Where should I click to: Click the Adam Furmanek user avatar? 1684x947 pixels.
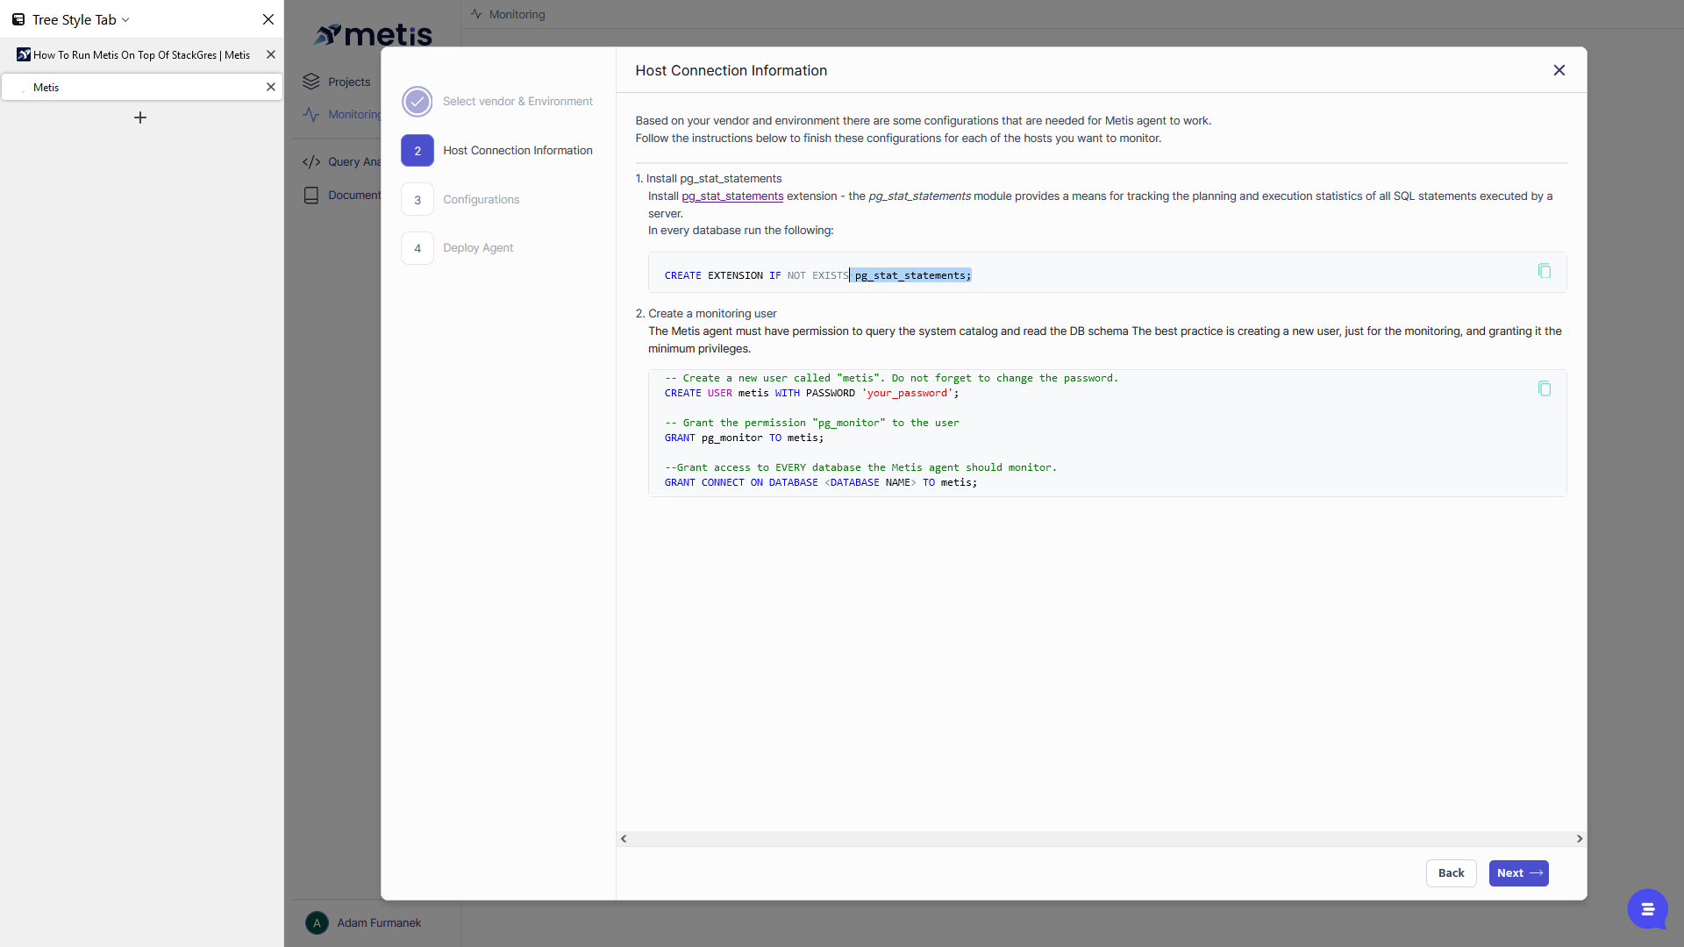[317, 922]
